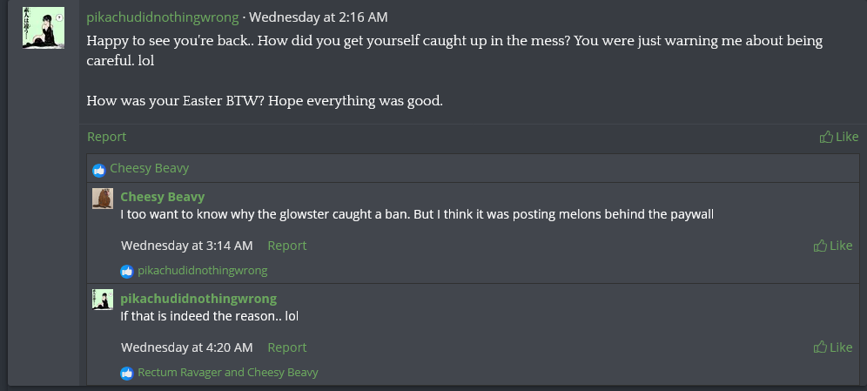Viewport: 867px width, 391px height.
Task: View pikachudidnothingwrong in comment reactions
Action: coord(202,271)
